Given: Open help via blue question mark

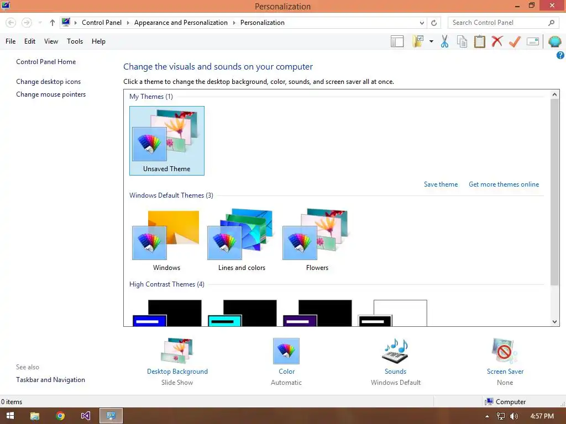Looking at the screenshot, I should point(560,55).
